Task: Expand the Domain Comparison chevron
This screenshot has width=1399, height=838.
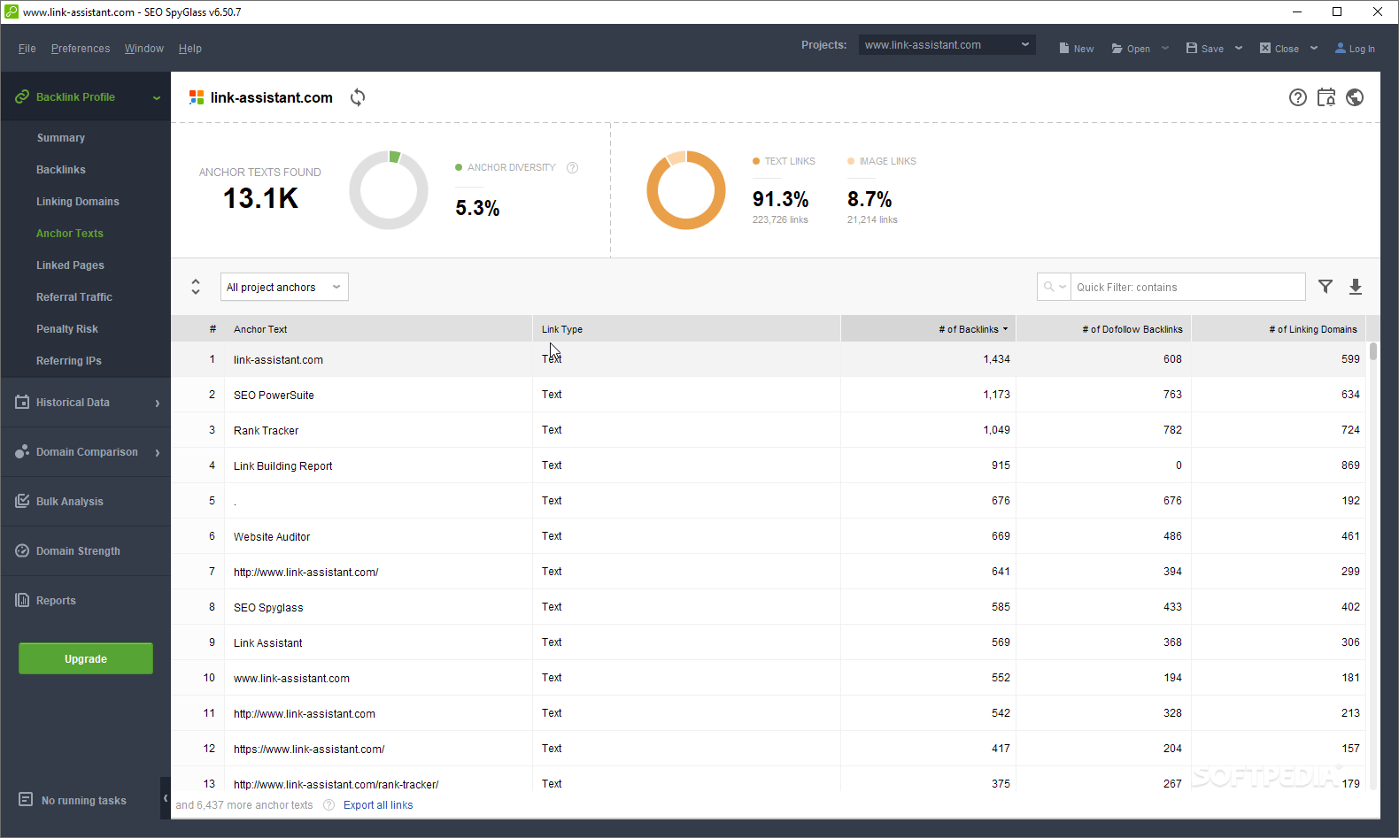Action: point(158,452)
